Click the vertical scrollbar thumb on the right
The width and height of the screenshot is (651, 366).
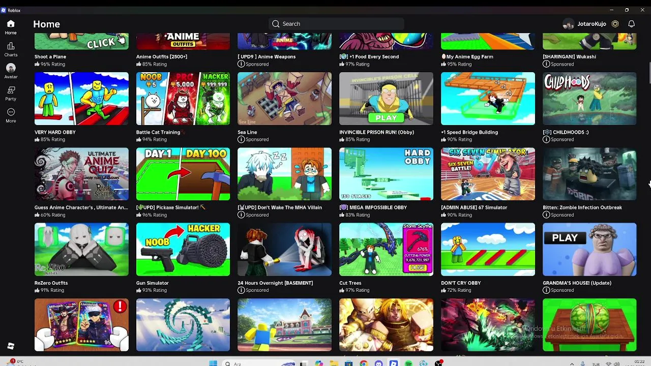point(649,74)
